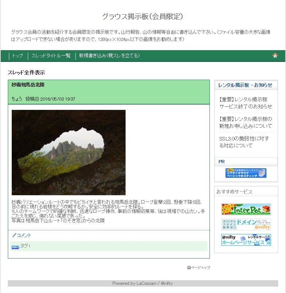Open the mountain photo thumbnail
Screen dimensions: 286x293
coord(69,153)
